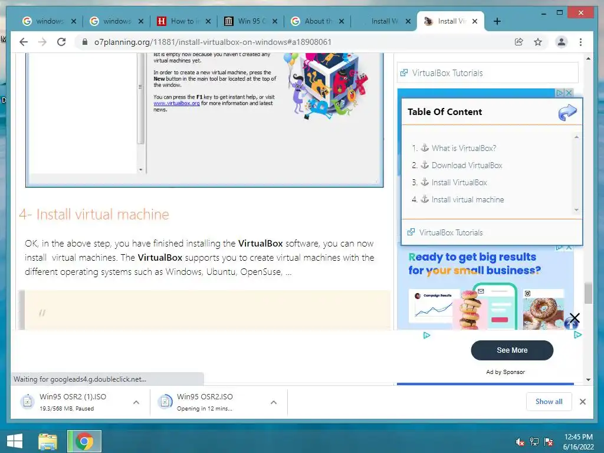Close the first 'windows' Google tab
Screen dimensions: 604x453
click(x=74, y=21)
